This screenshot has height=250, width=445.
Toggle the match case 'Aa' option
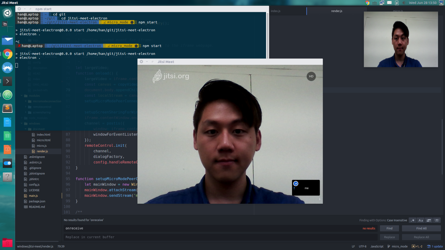[x=421, y=220]
